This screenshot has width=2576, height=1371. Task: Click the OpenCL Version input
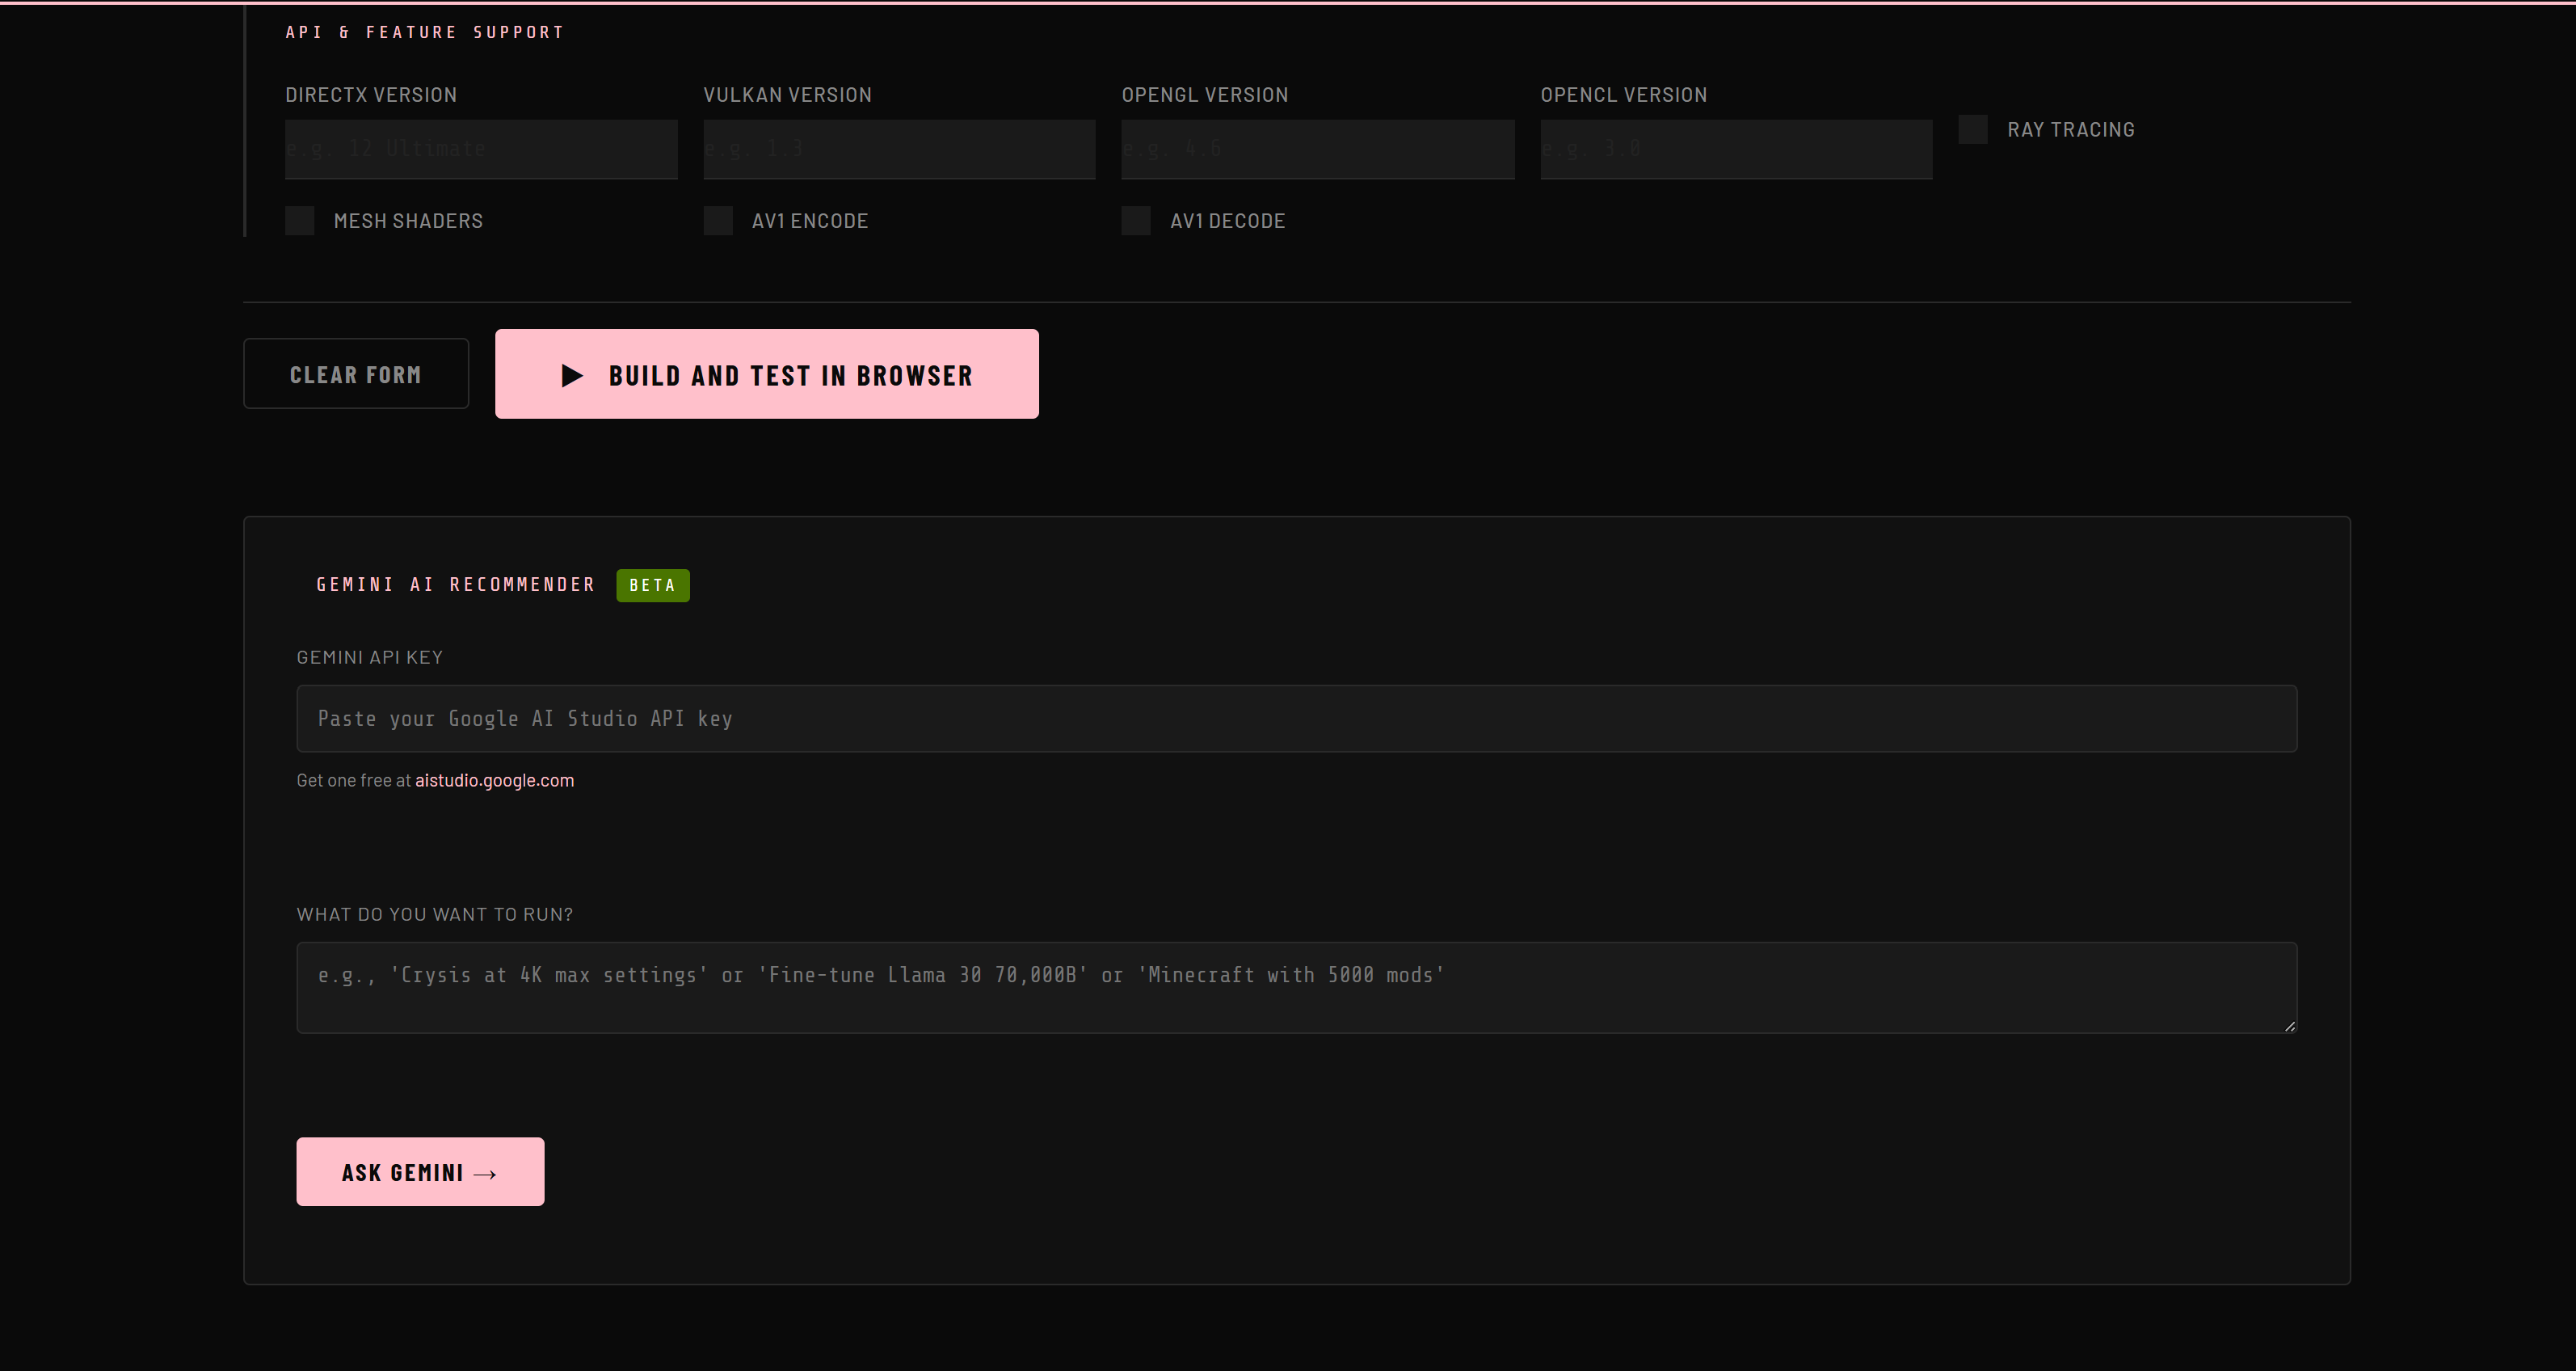(x=1736, y=149)
